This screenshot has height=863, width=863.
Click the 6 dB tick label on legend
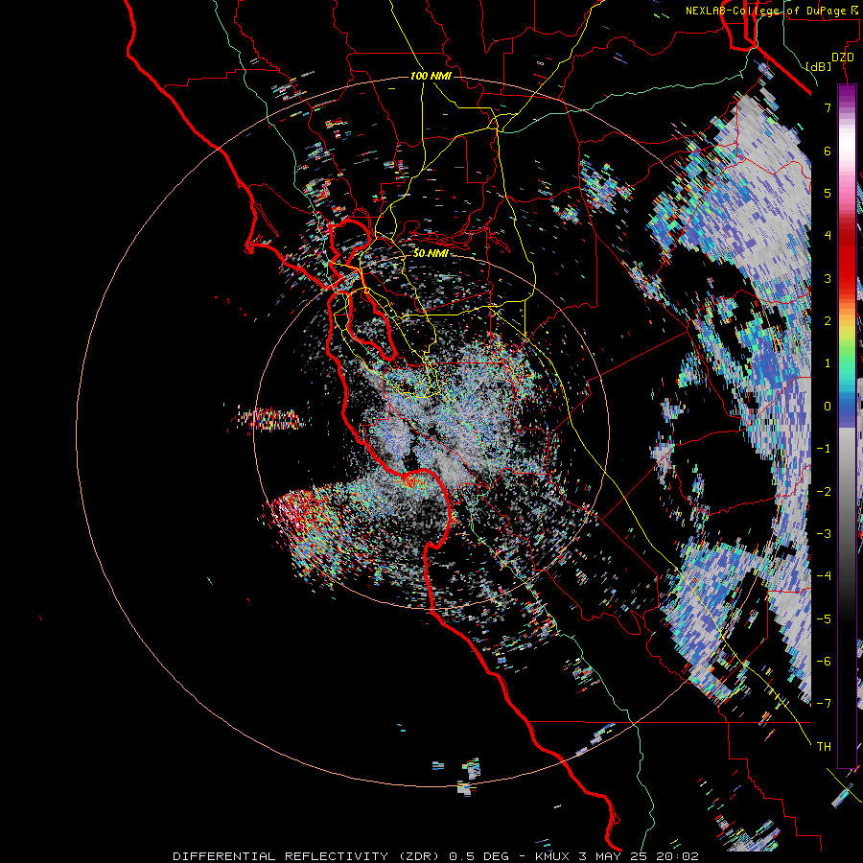(828, 151)
